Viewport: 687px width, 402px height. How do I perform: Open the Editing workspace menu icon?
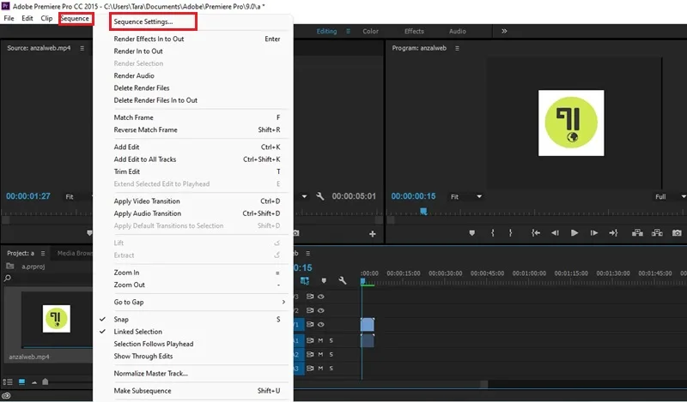click(349, 31)
